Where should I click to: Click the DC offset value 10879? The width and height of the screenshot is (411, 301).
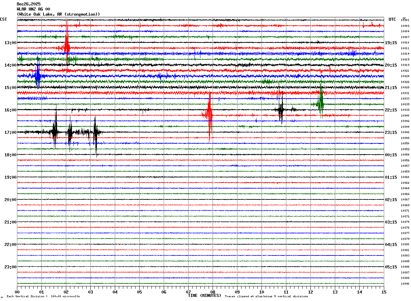(x=405, y=239)
